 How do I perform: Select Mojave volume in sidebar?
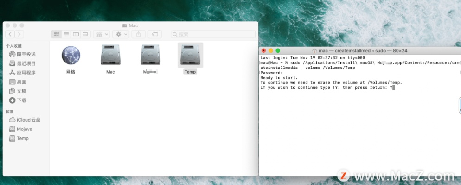24,129
